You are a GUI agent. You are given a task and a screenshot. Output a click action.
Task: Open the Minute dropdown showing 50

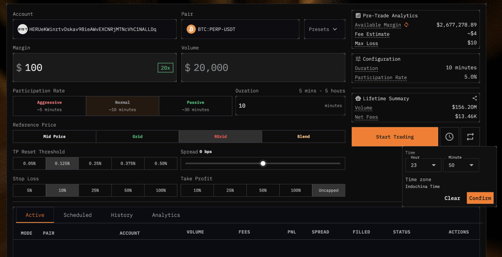coord(461,165)
